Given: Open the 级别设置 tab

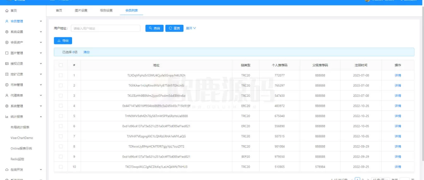Looking at the screenshot, I should coord(106,10).
